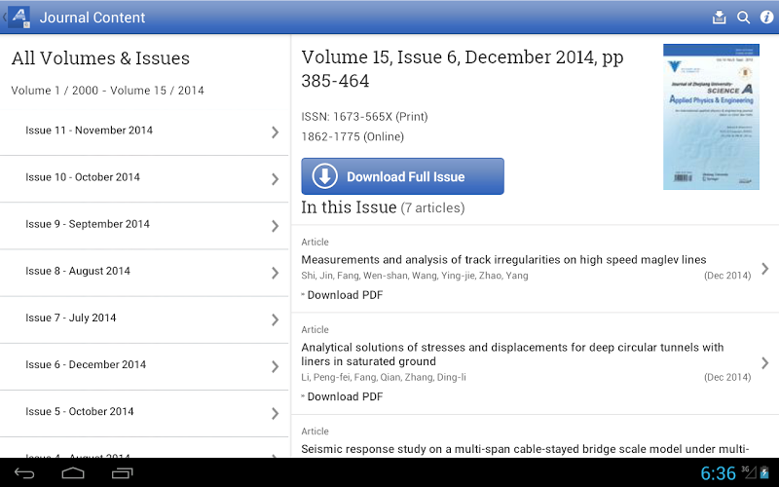The height and width of the screenshot is (487, 779).
Task: Open maglev lines article via right chevron
Action: click(764, 268)
